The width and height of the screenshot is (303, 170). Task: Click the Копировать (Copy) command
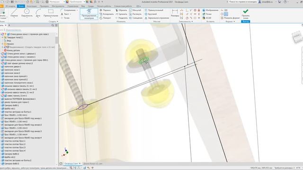107,14
